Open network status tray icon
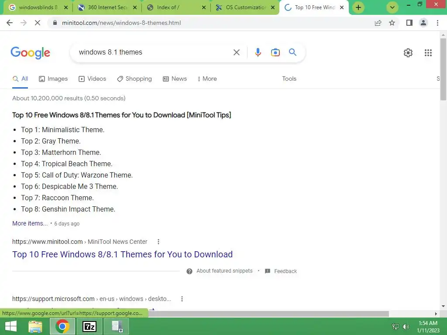The image size is (447, 335). pos(395,327)
